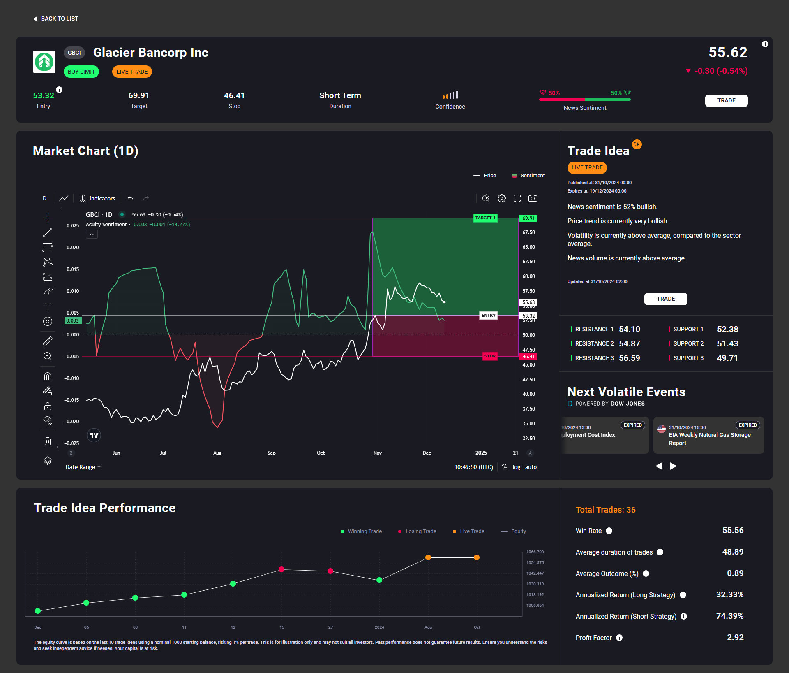Toggle log scale mode
Viewport: 789px width, 673px height.
[x=516, y=467]
